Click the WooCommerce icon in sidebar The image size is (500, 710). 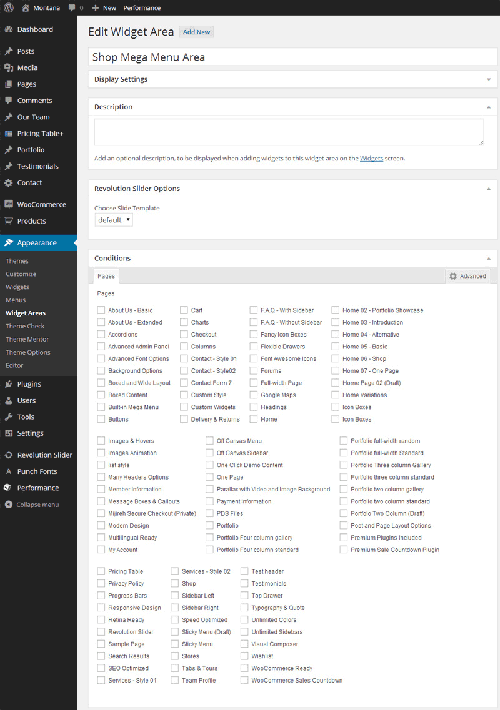tap(8, 204)
